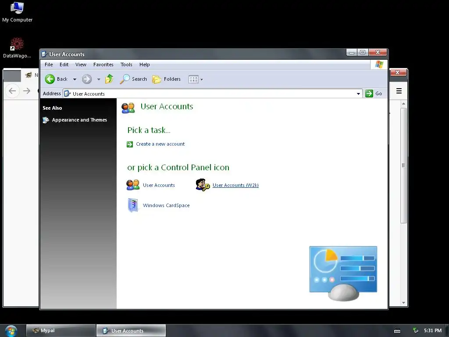Expand the Address bar dropdown arrow

click(x=358, y=94)
